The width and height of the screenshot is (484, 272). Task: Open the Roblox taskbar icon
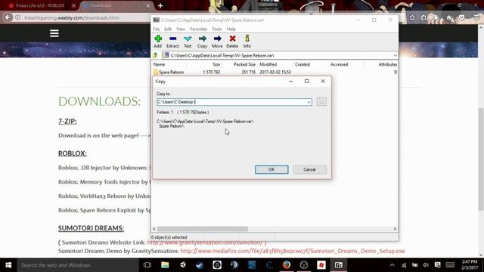[321, 265]
